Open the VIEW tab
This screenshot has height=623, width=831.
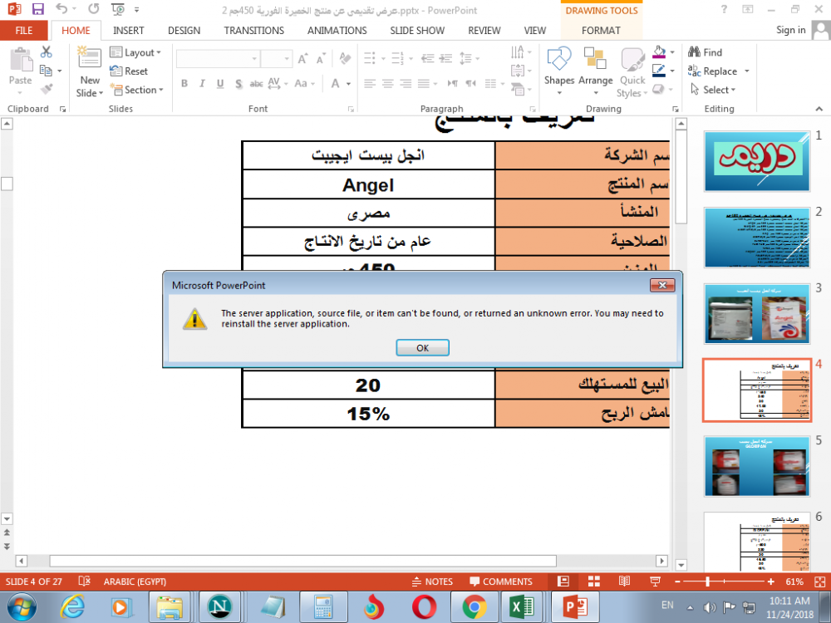pos(534,31)
